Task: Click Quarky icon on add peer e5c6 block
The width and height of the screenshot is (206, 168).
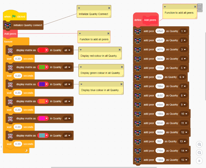Action: pos(138,41)
